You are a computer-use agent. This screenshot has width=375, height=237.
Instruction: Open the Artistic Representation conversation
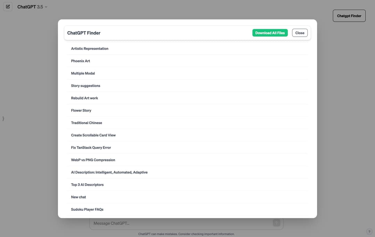coord(90,49)
